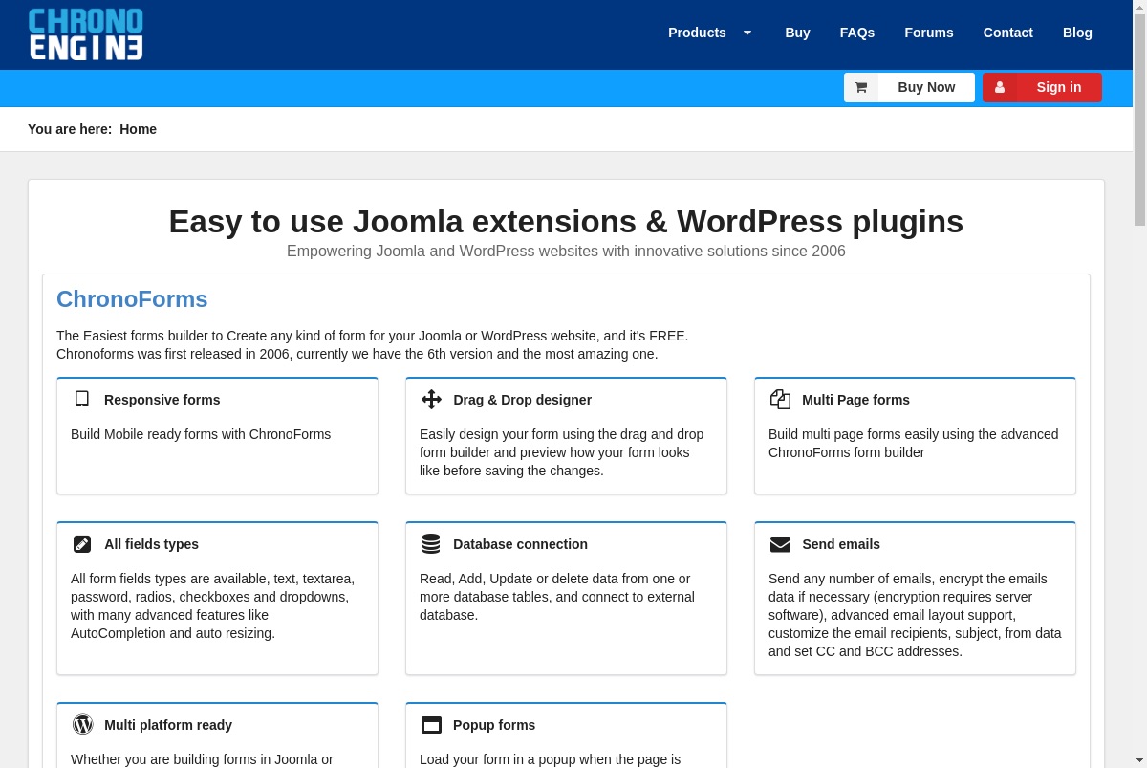1147x768 pixels.
Task: Expand the Products dropdown arrow
Action: 747,33
